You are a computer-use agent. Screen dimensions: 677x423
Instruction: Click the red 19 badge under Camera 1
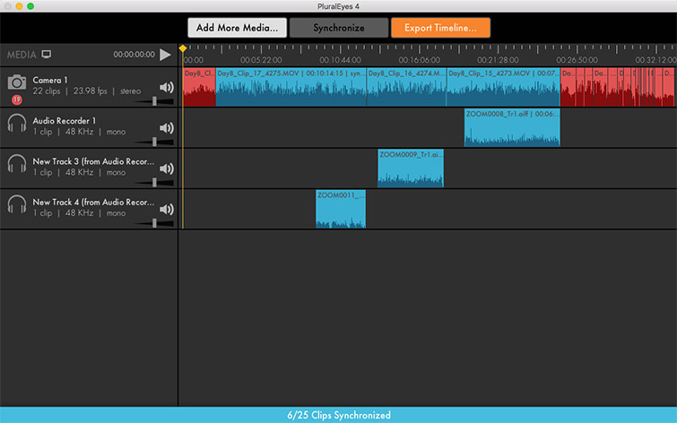(17, 99)
